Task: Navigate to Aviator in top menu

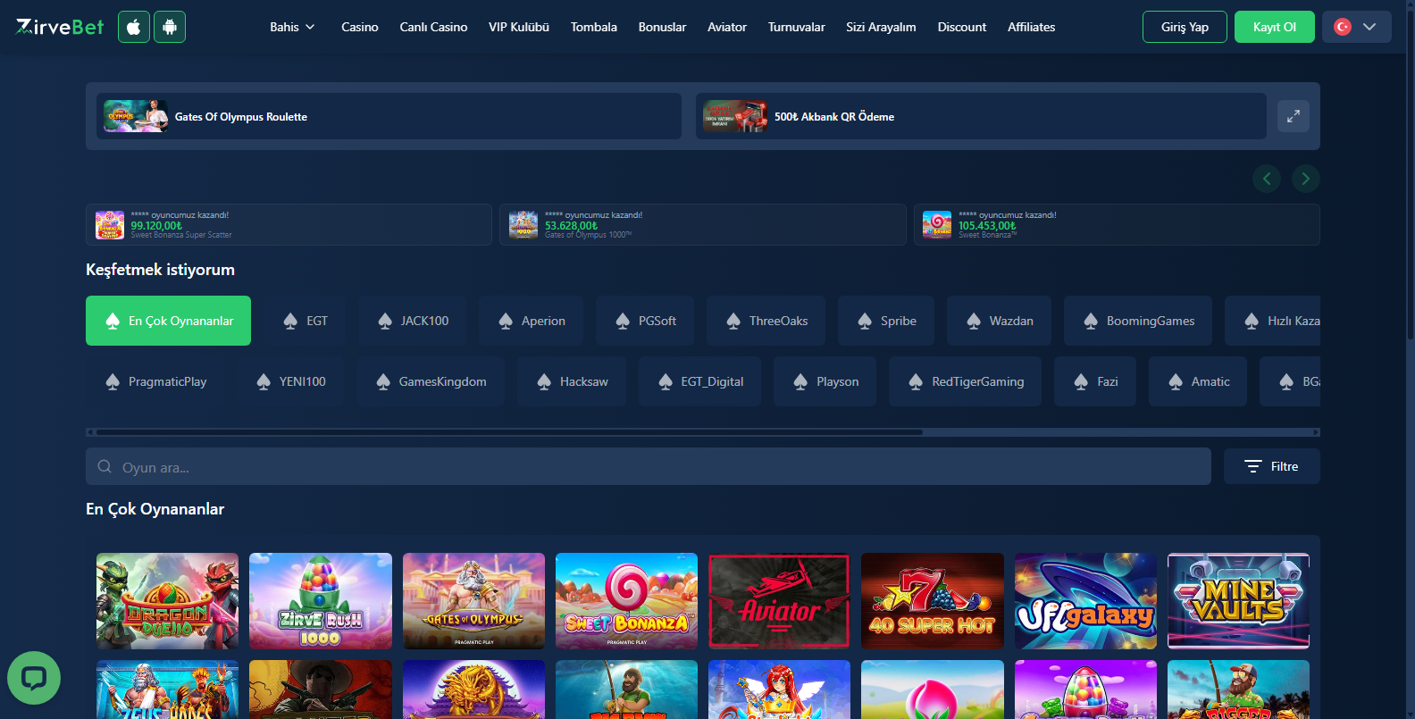Action: (727, 27)
